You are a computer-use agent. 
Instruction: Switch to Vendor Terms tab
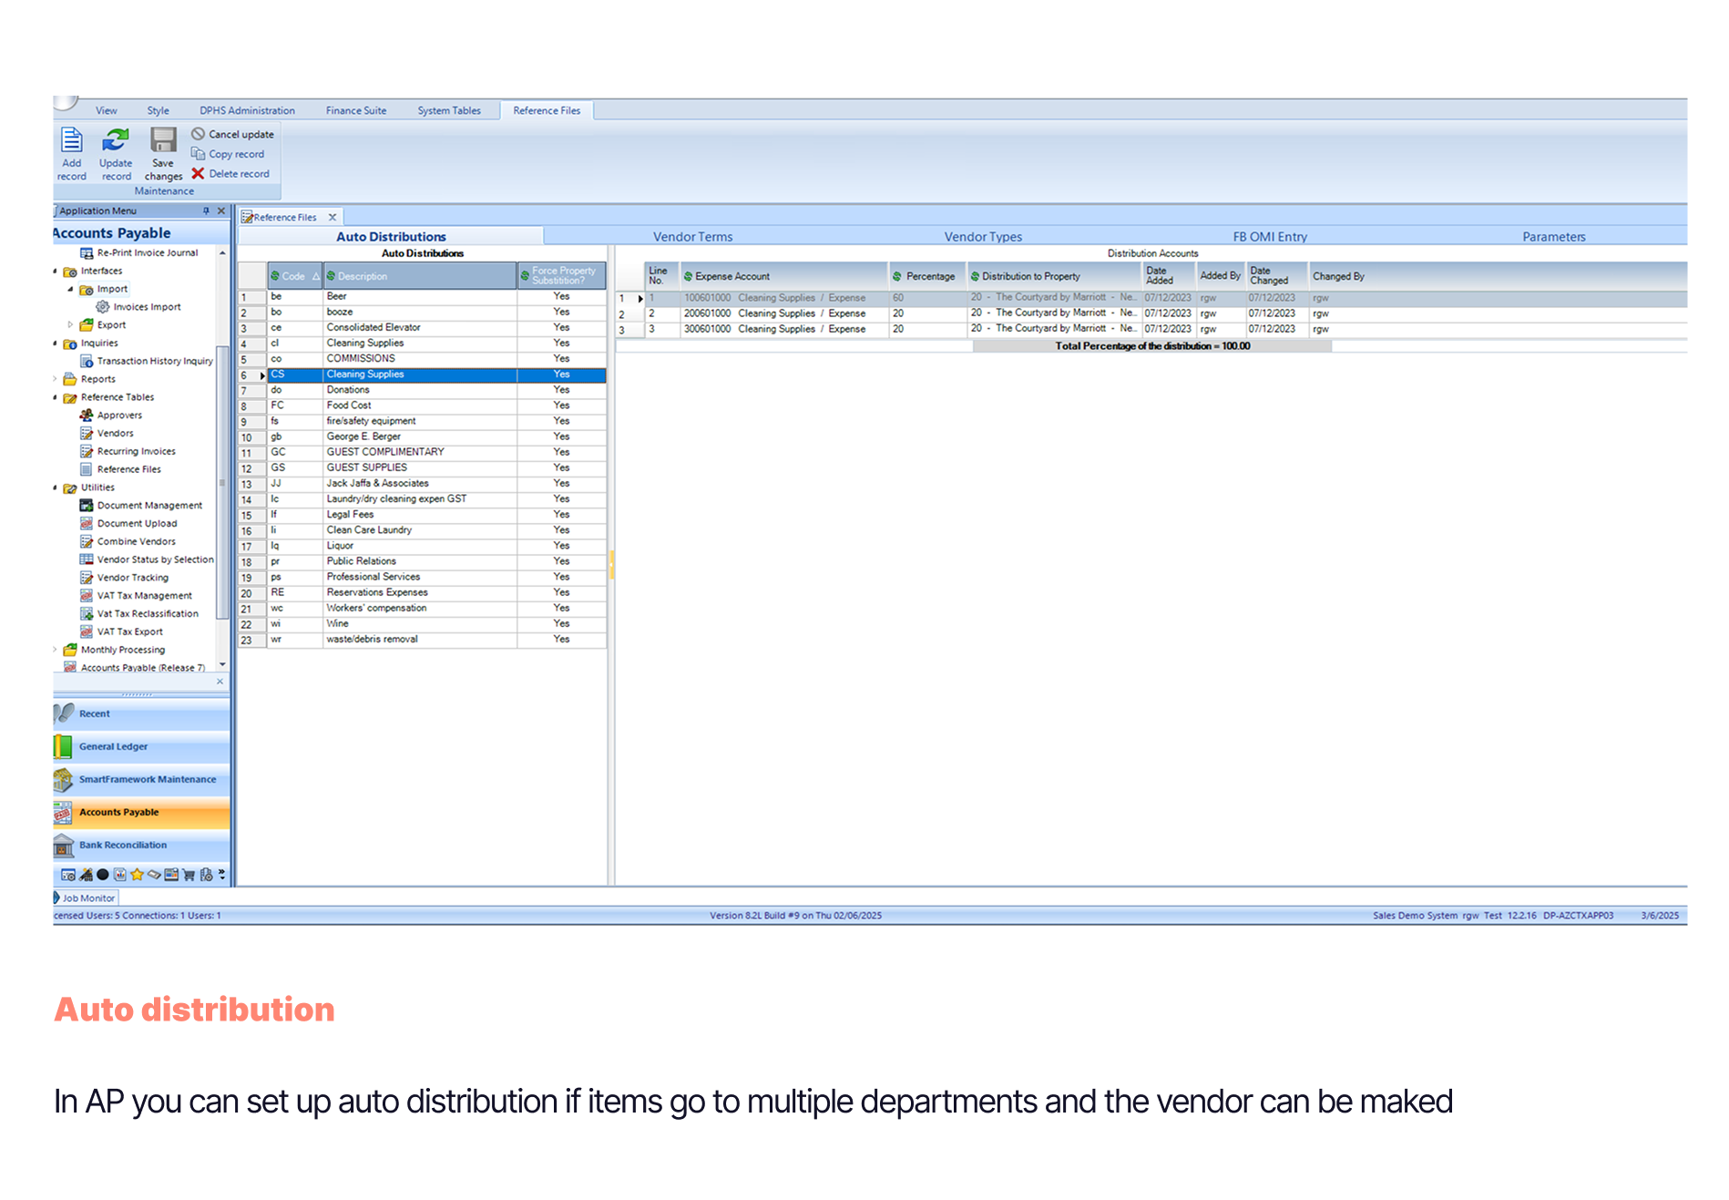692,236
